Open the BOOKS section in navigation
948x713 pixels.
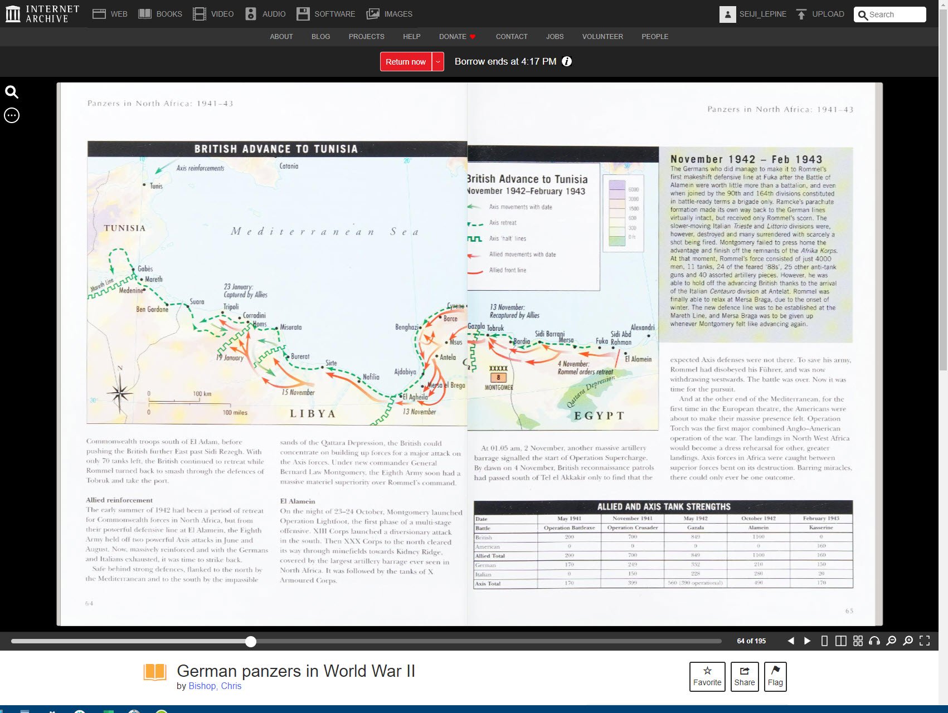160,14
